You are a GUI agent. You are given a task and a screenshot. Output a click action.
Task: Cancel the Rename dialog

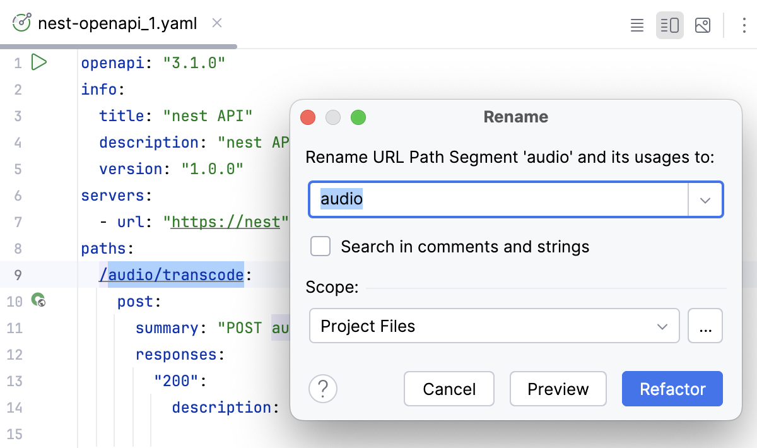click(x=449, y=389)
